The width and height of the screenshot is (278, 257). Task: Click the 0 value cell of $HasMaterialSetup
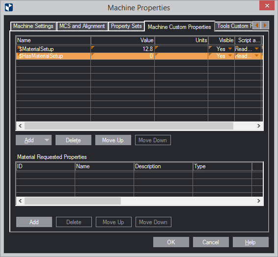[122, 56]
